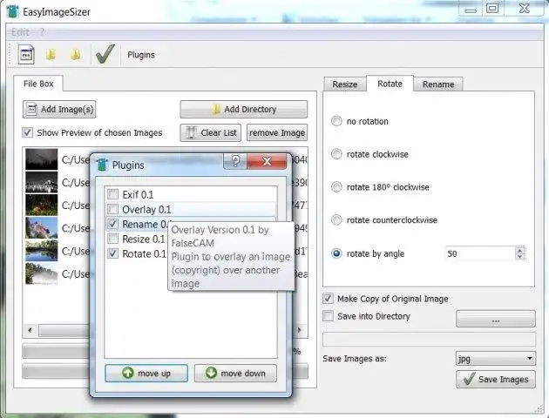Click the Save Images button
The width and height of the screenshot is (549, 418).
496,379
